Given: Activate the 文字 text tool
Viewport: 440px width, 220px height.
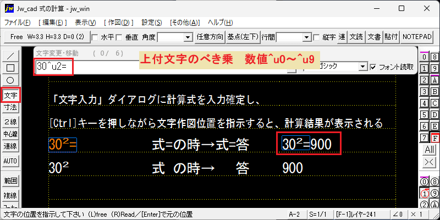Looking at the screenshot, I should 10,96.
